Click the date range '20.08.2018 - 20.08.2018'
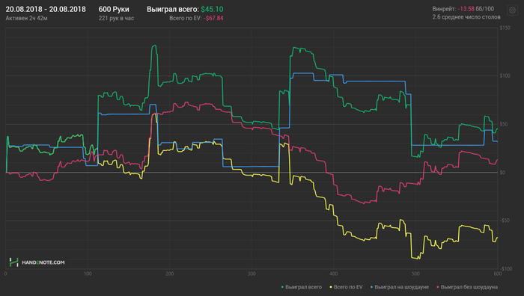The image size is (524, 296). point(46,10)
